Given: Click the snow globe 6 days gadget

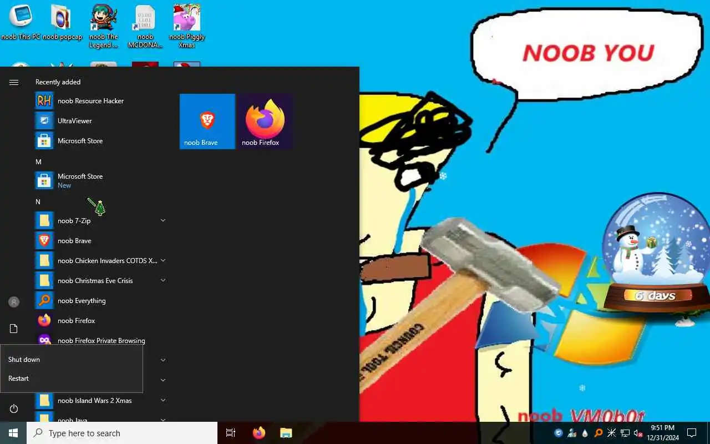Looking at the screenshot, I should coord(656,259).
